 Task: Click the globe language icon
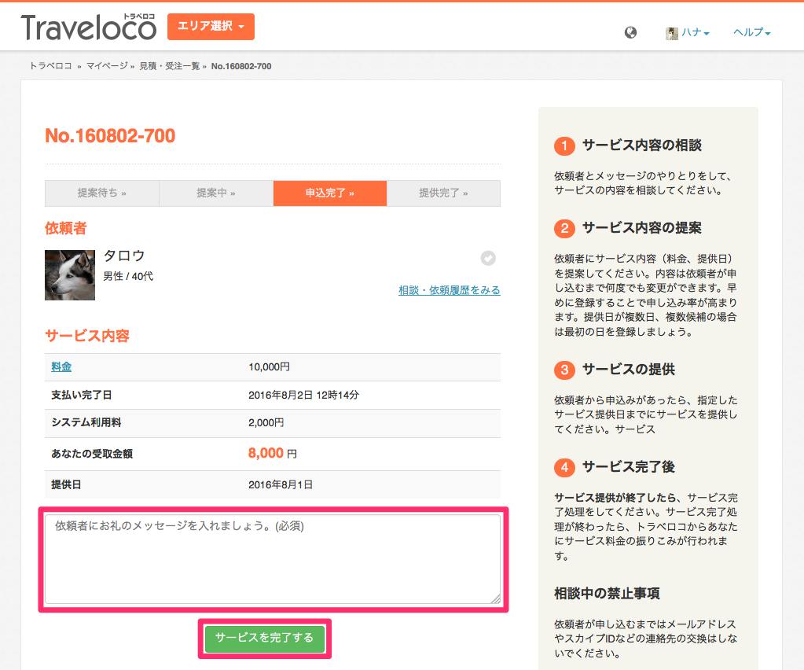point(630,32)
